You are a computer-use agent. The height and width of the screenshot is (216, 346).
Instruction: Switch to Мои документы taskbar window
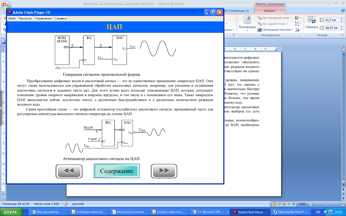[x=48, y=212]
